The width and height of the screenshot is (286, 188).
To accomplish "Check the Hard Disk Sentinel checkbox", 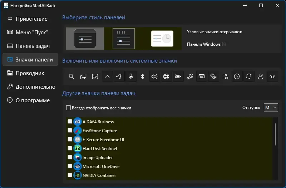I will [x=70, y=148].
